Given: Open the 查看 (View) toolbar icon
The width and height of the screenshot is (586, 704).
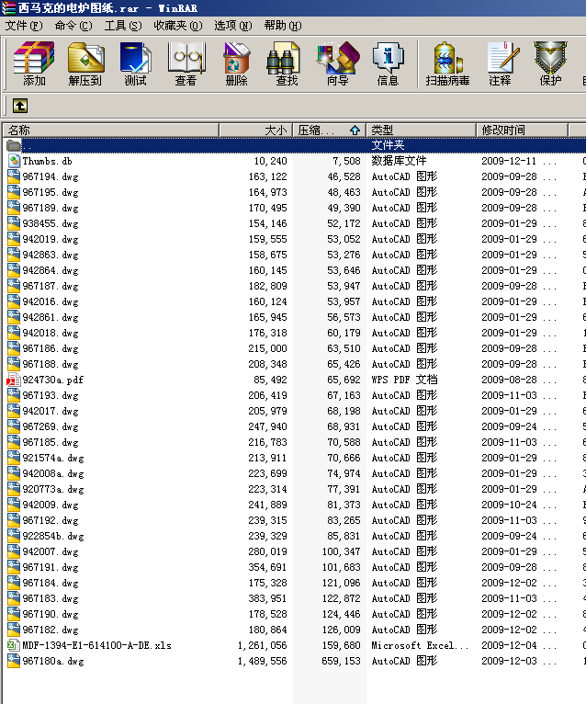Looking at the screenshot, I should [x=186, y=63].
